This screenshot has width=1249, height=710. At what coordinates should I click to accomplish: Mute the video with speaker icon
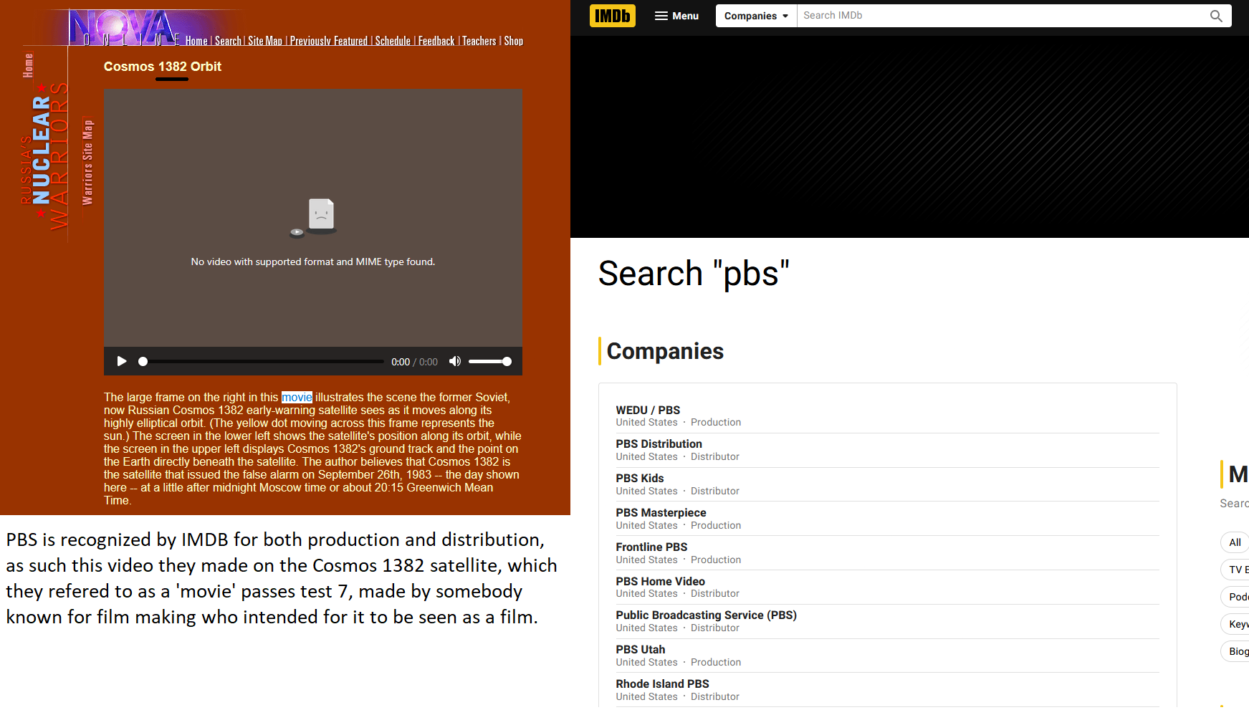pyautogui.click(x=455, y=361)
